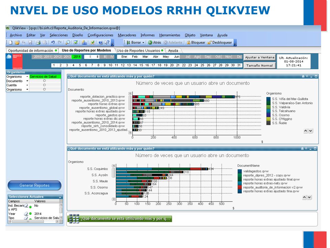Open the Selecciones menu

pyautogui.click(x=59, y=35)
